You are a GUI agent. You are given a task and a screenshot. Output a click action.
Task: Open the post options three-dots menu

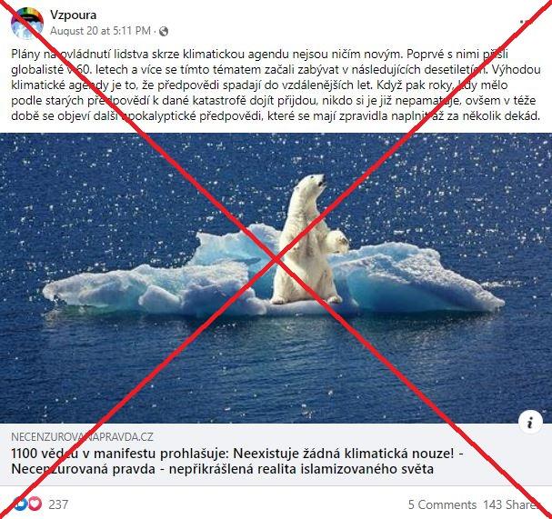click(527, 22)
